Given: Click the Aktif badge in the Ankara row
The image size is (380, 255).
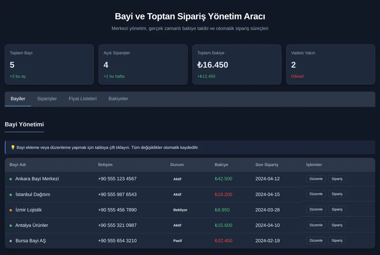Looking at the screenshot, I should [177, 179].
